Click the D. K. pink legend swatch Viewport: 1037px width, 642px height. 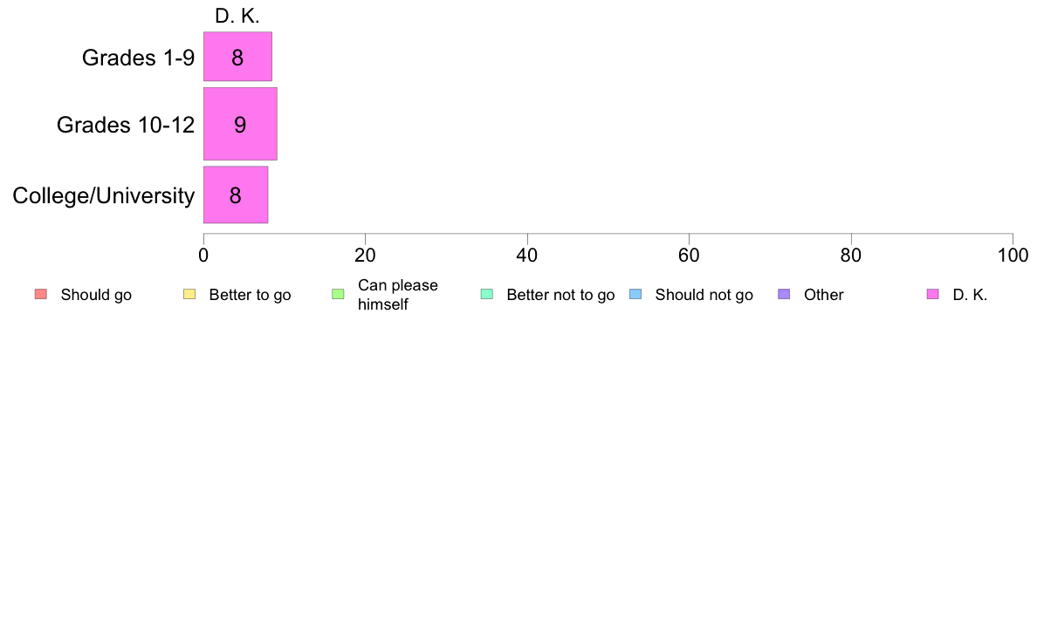[932, 294]
